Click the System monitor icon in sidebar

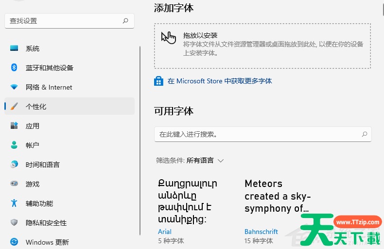pos(14,48)
